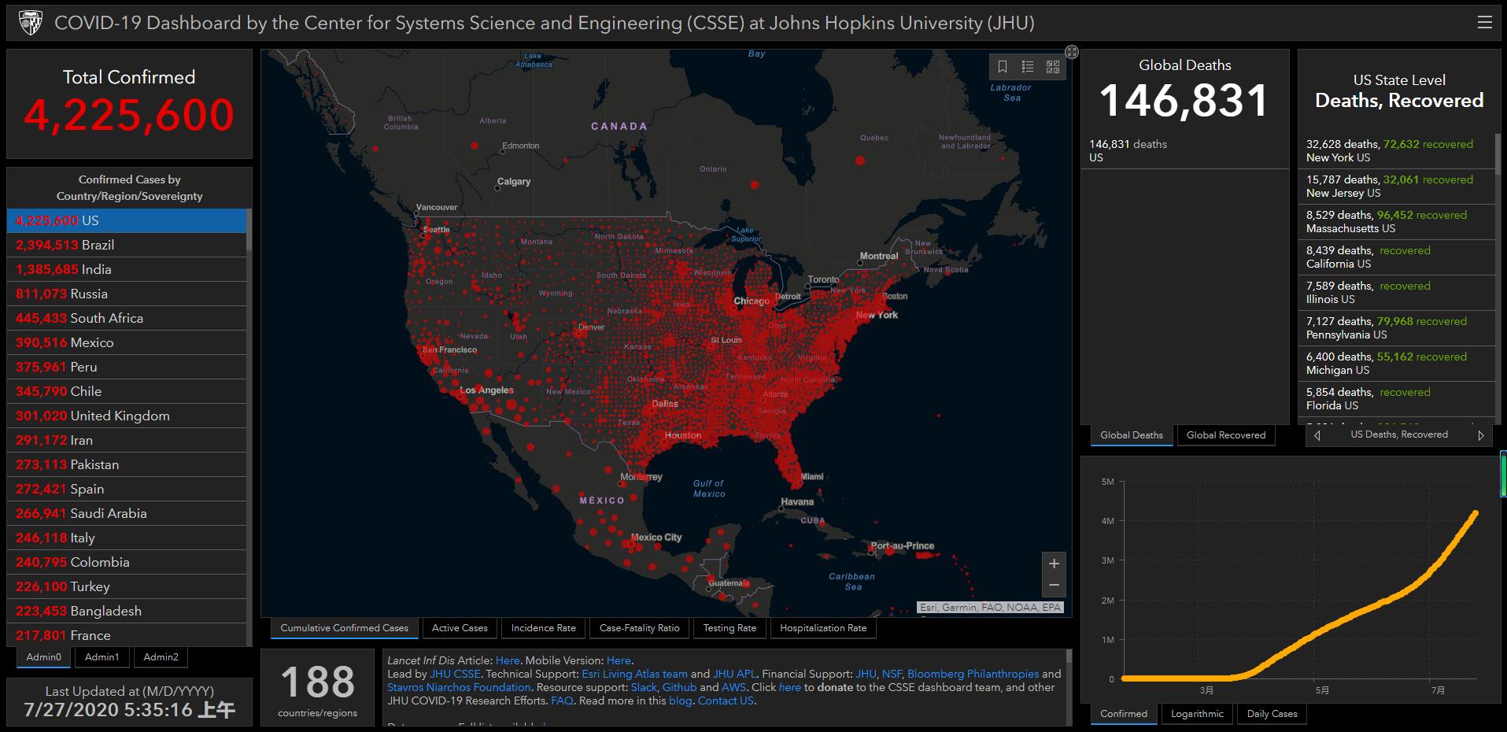
Task: Go to previous US deaths panel page
Action: 1317,435
